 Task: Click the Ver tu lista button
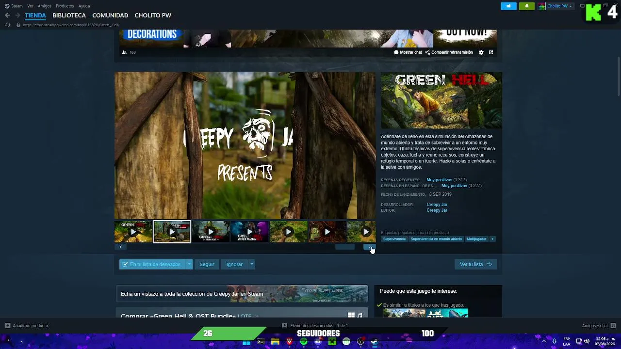tap(475, 264)
